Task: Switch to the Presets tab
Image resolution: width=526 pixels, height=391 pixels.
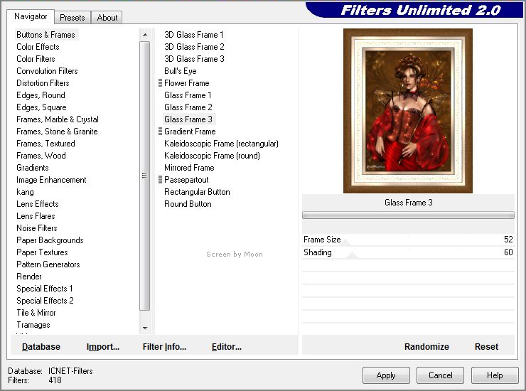Action: (73, 18)
